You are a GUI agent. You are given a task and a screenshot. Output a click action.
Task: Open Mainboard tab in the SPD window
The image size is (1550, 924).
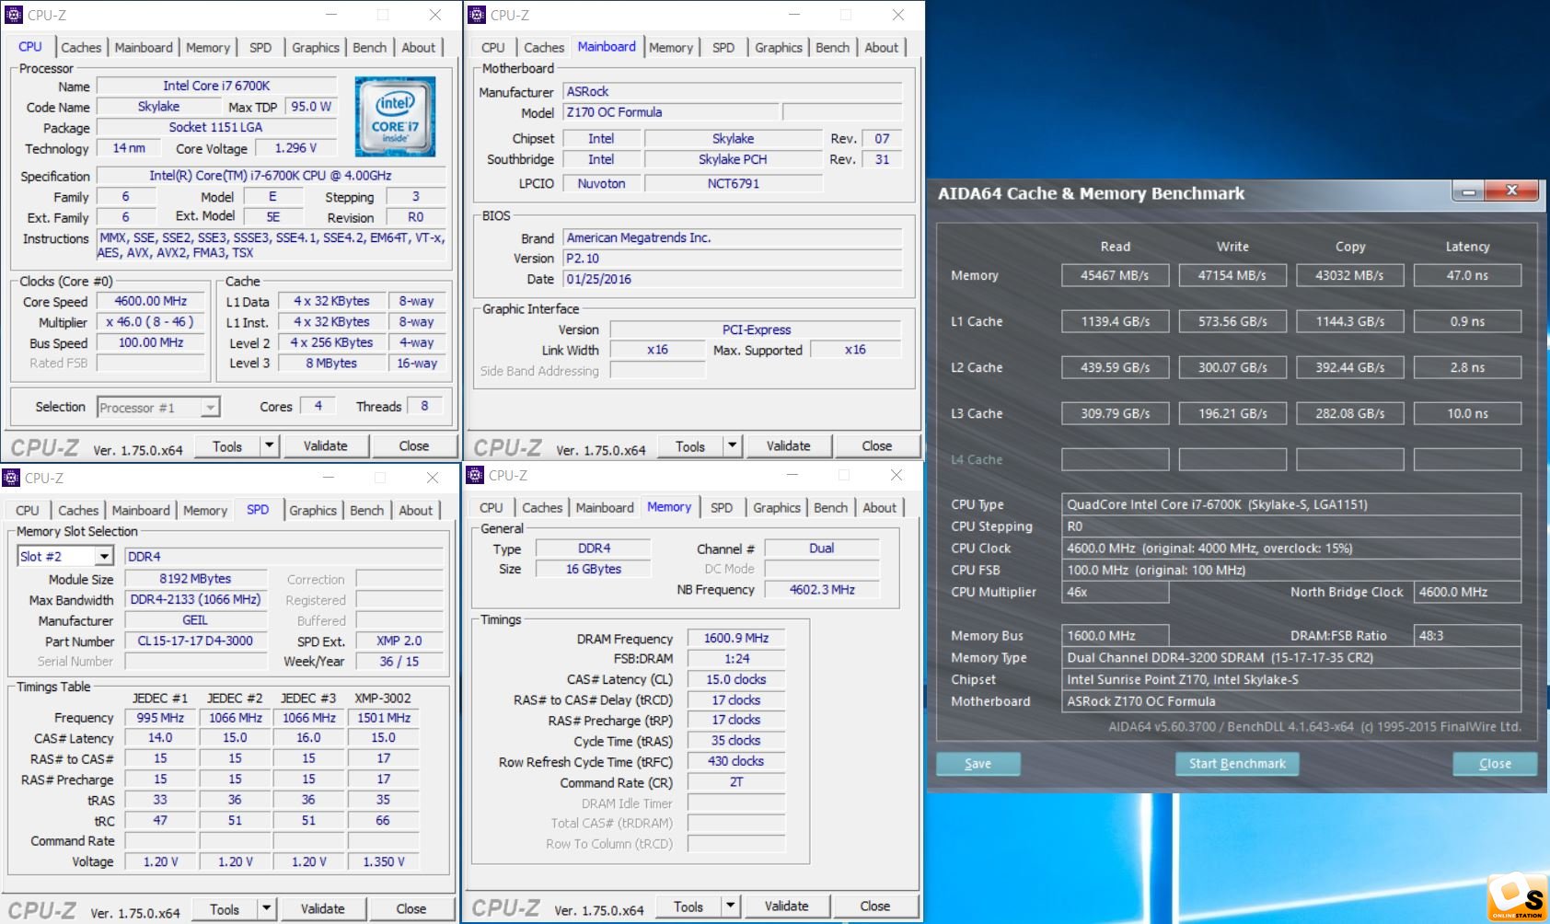pyautogui.click(x=141, y=511)
